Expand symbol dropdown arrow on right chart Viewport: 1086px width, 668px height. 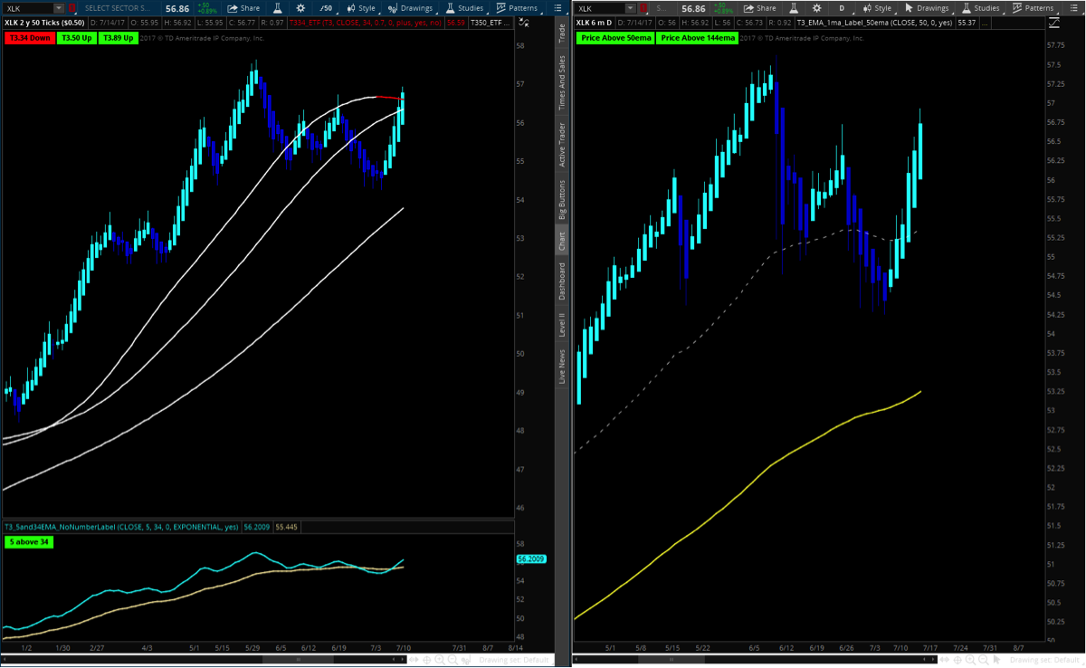tap(631, 8)
